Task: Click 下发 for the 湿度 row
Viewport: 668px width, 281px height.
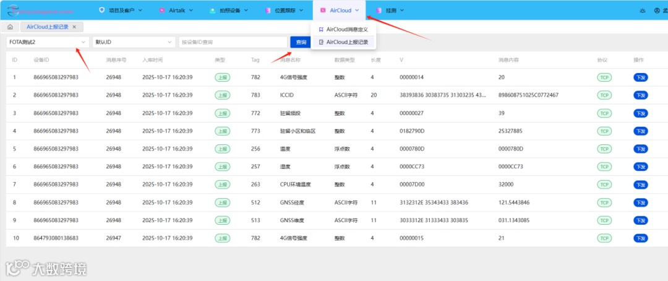Action: coord(640,166)
